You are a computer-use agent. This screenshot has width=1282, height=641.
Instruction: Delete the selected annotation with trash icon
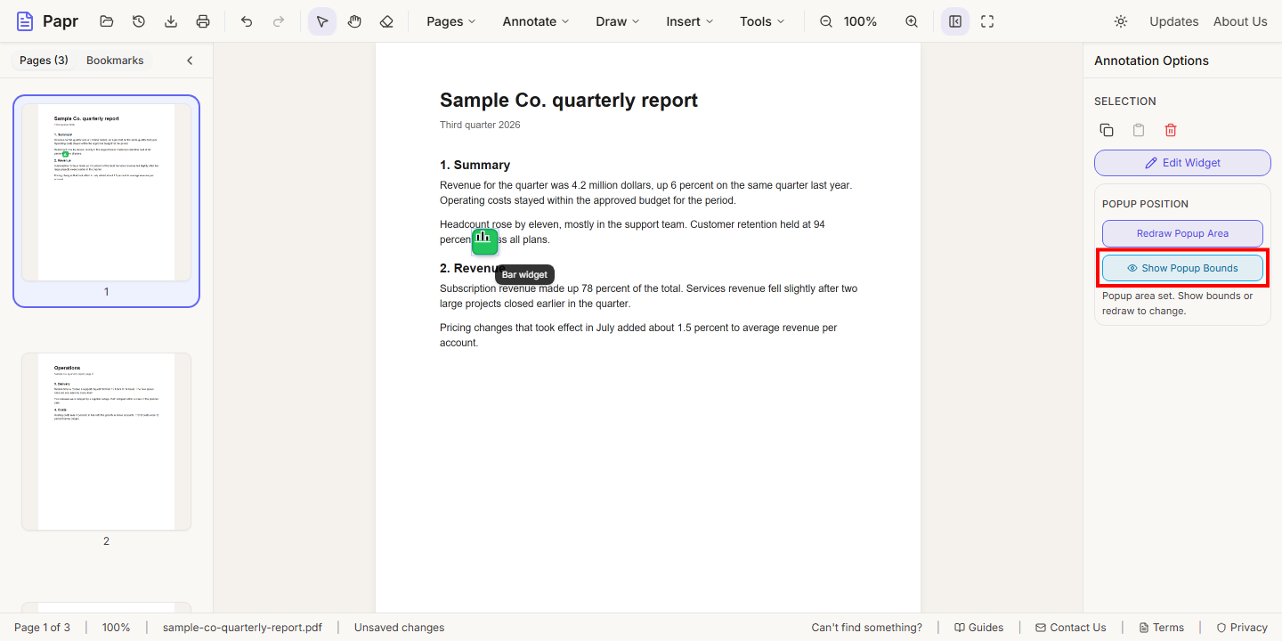click(x=1171, y=130)
